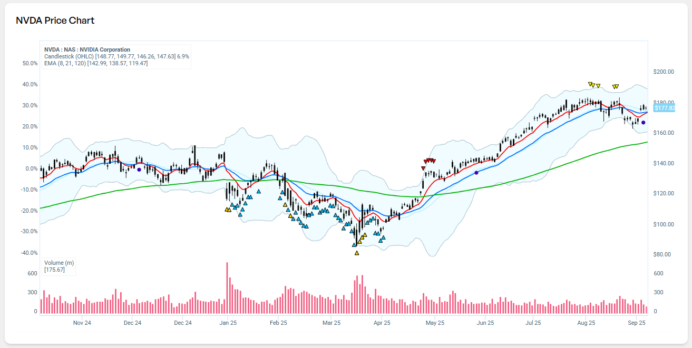
Task: Click the NVDA Price Chart title
Action: pos(55,21)
